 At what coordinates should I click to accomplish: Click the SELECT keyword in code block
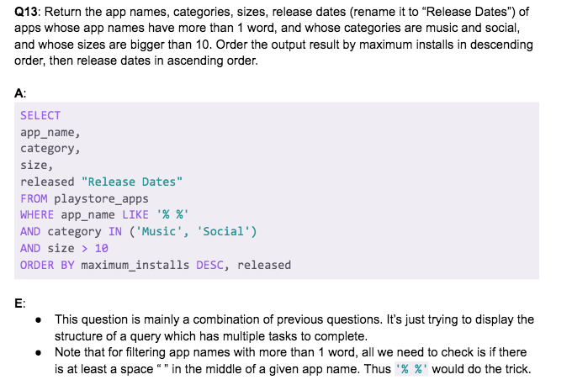coord(40,115)
